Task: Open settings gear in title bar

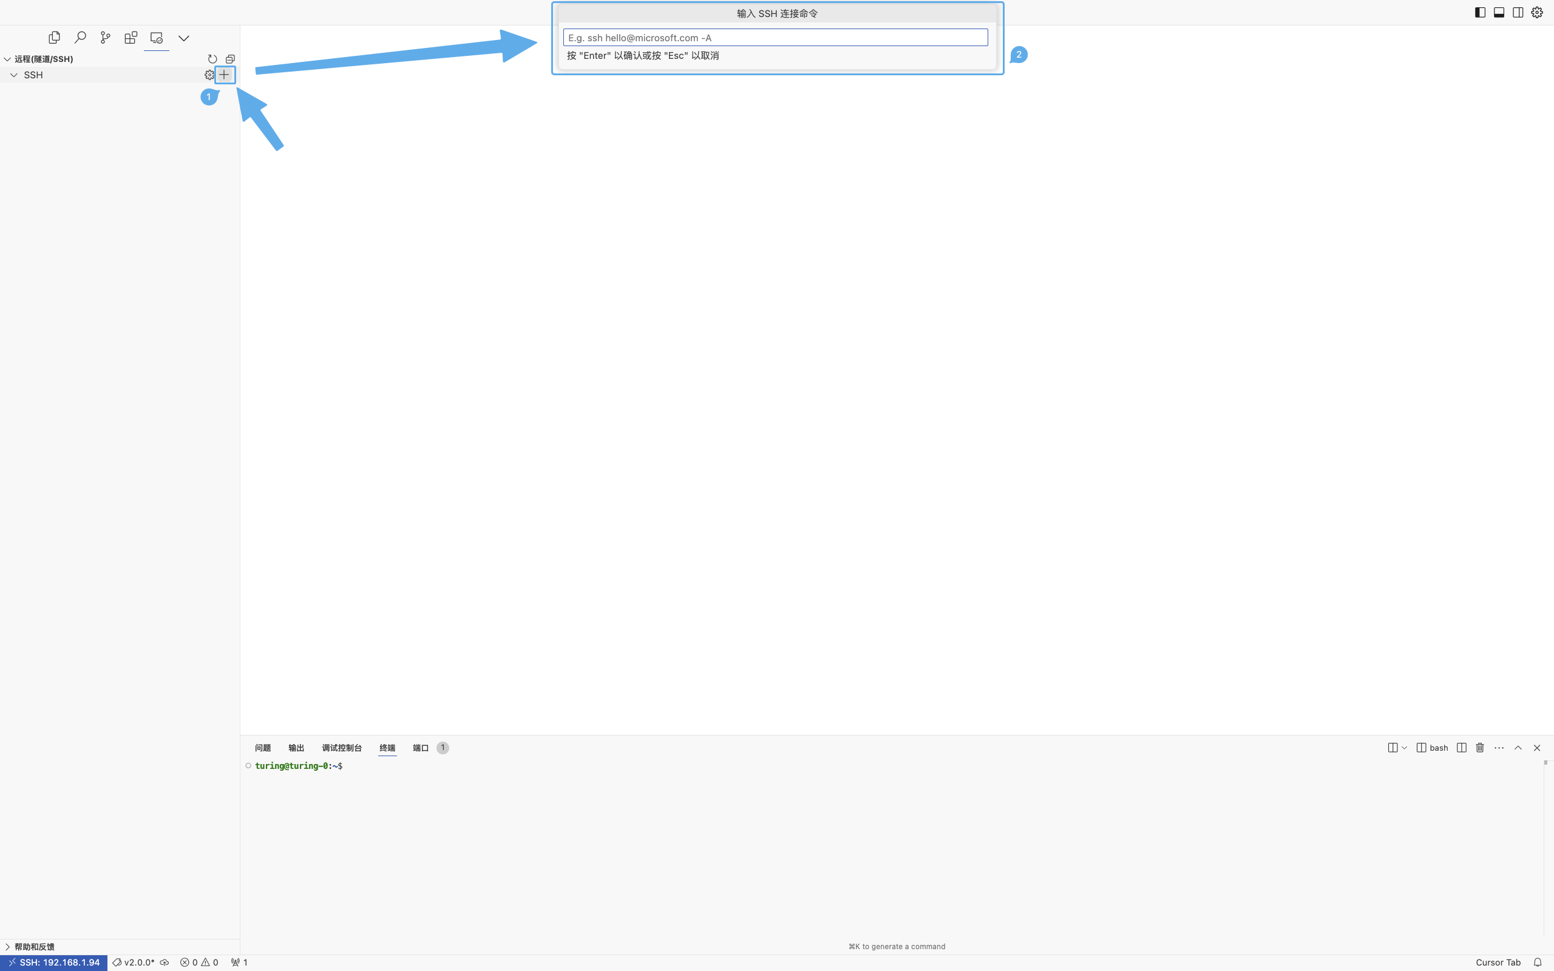Action: click(1536, 12)
